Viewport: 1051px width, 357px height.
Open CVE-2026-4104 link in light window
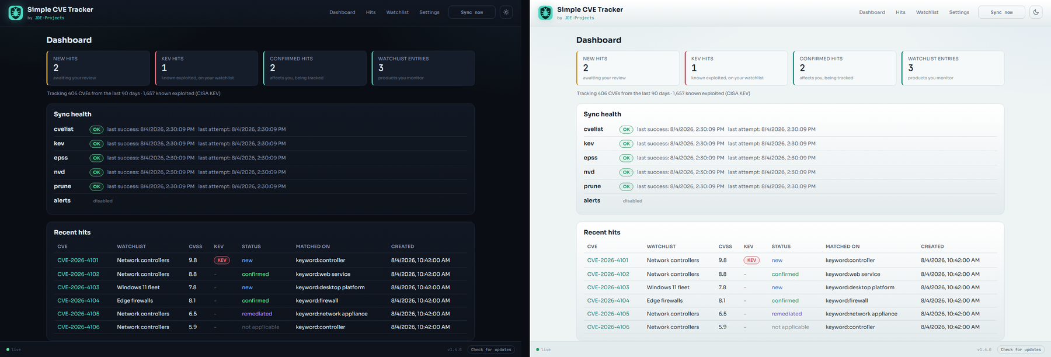pos(608,301)
